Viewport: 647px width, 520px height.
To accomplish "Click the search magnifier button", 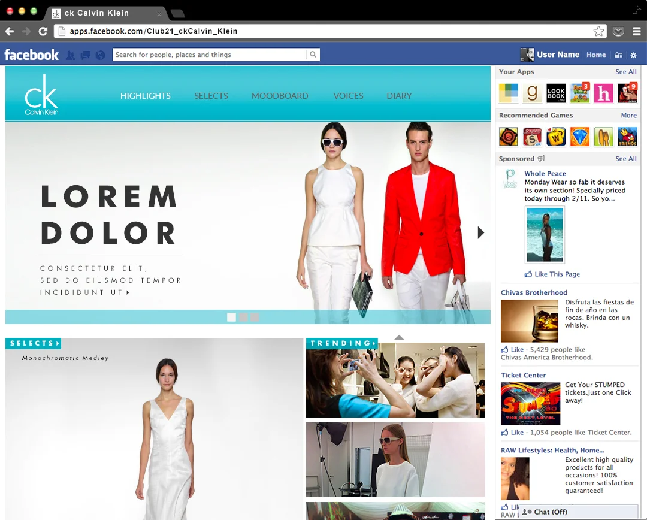I will click(313, 55).
